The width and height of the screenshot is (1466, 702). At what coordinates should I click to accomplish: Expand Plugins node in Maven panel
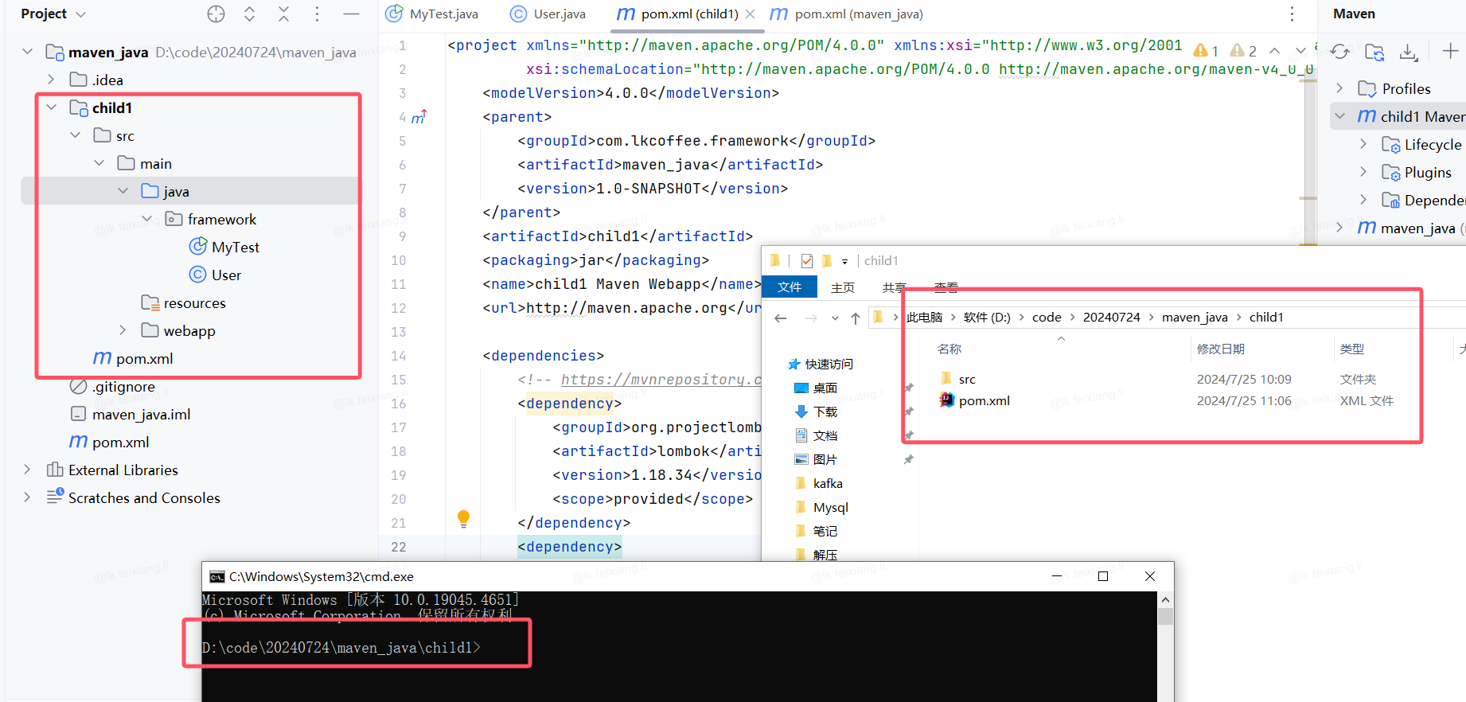pos(1363,172)
